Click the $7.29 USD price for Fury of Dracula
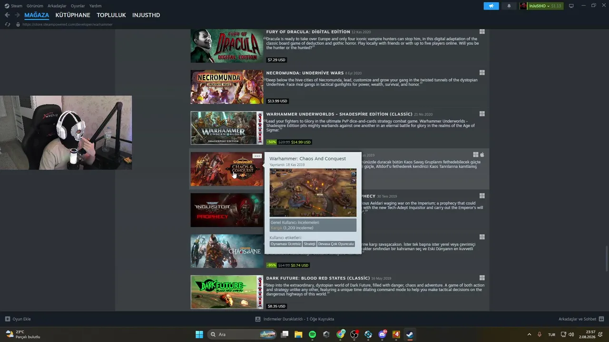 point(276,60)
